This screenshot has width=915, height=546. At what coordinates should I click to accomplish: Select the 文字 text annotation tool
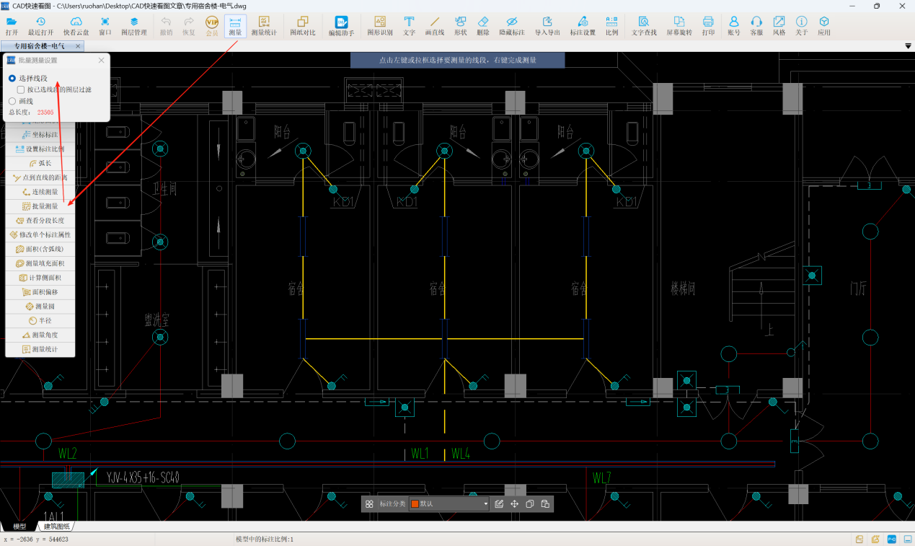click(x=409, y=26)
